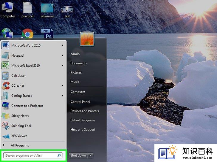The height and width of the screenshot is (162, 217).
Task: Launch XPS Viewer label
Action: click(19, 136)
